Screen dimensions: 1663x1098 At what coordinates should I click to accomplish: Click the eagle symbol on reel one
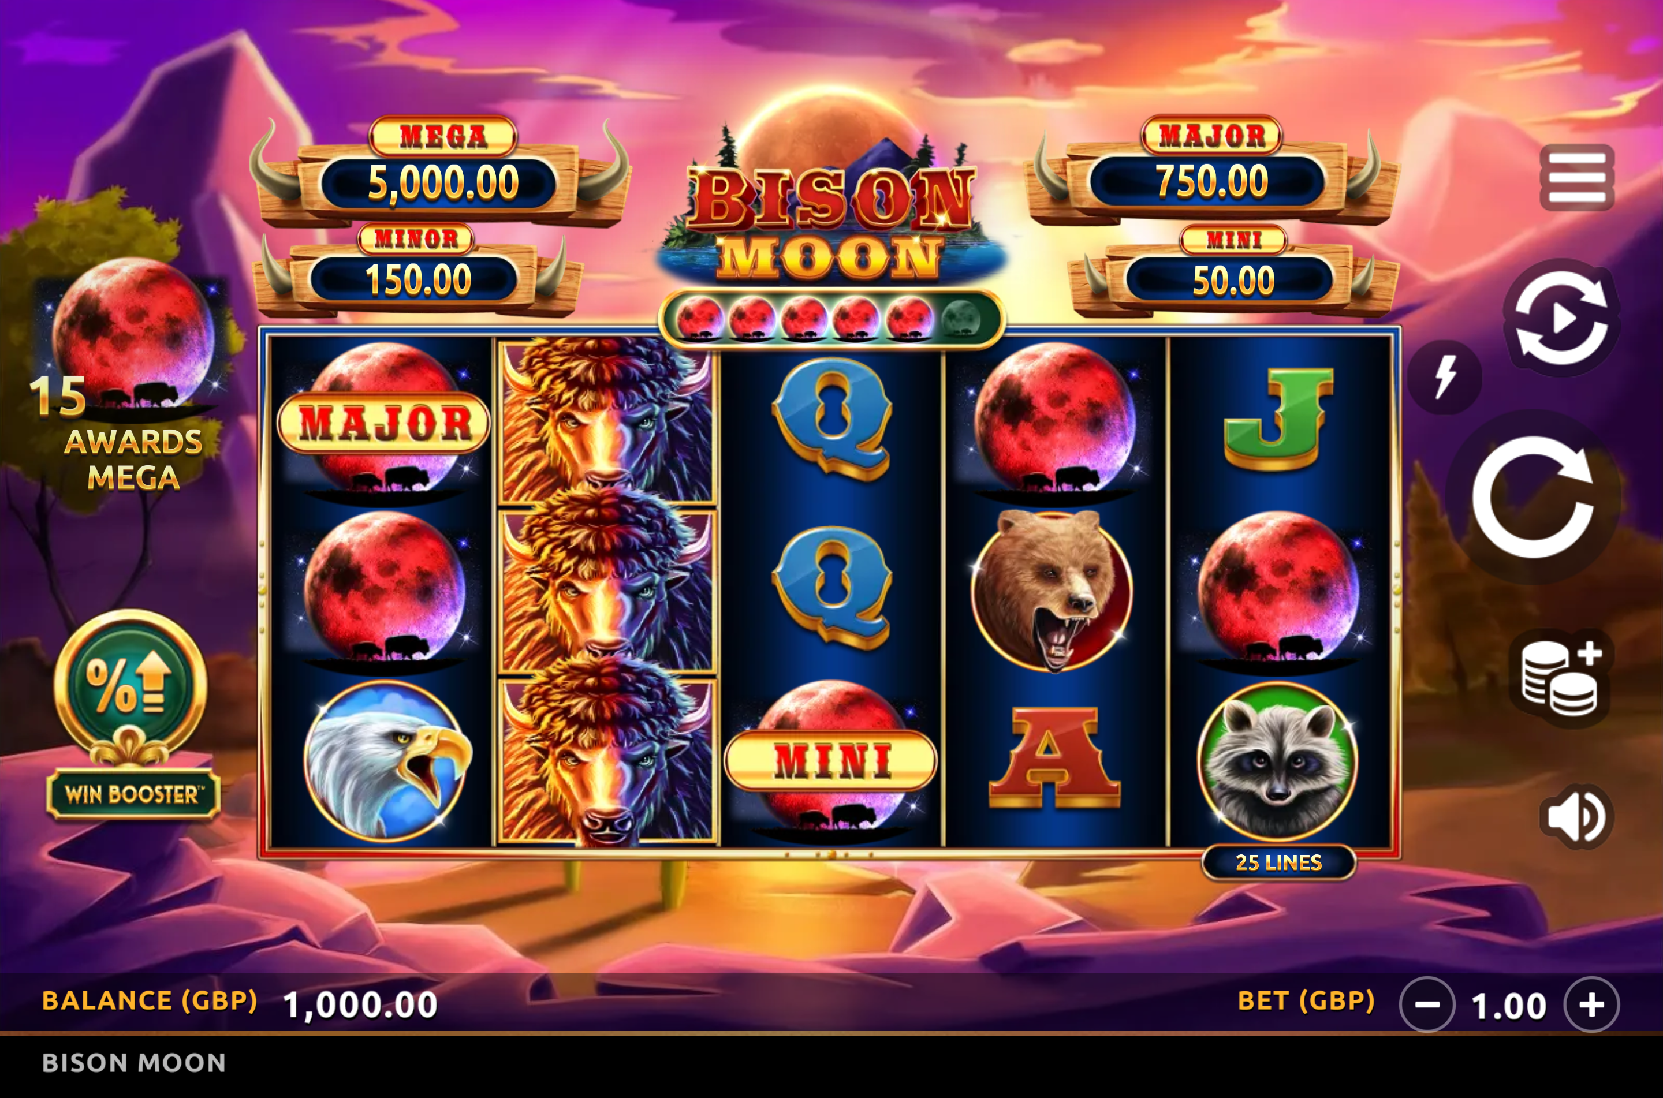click(386, 761)
